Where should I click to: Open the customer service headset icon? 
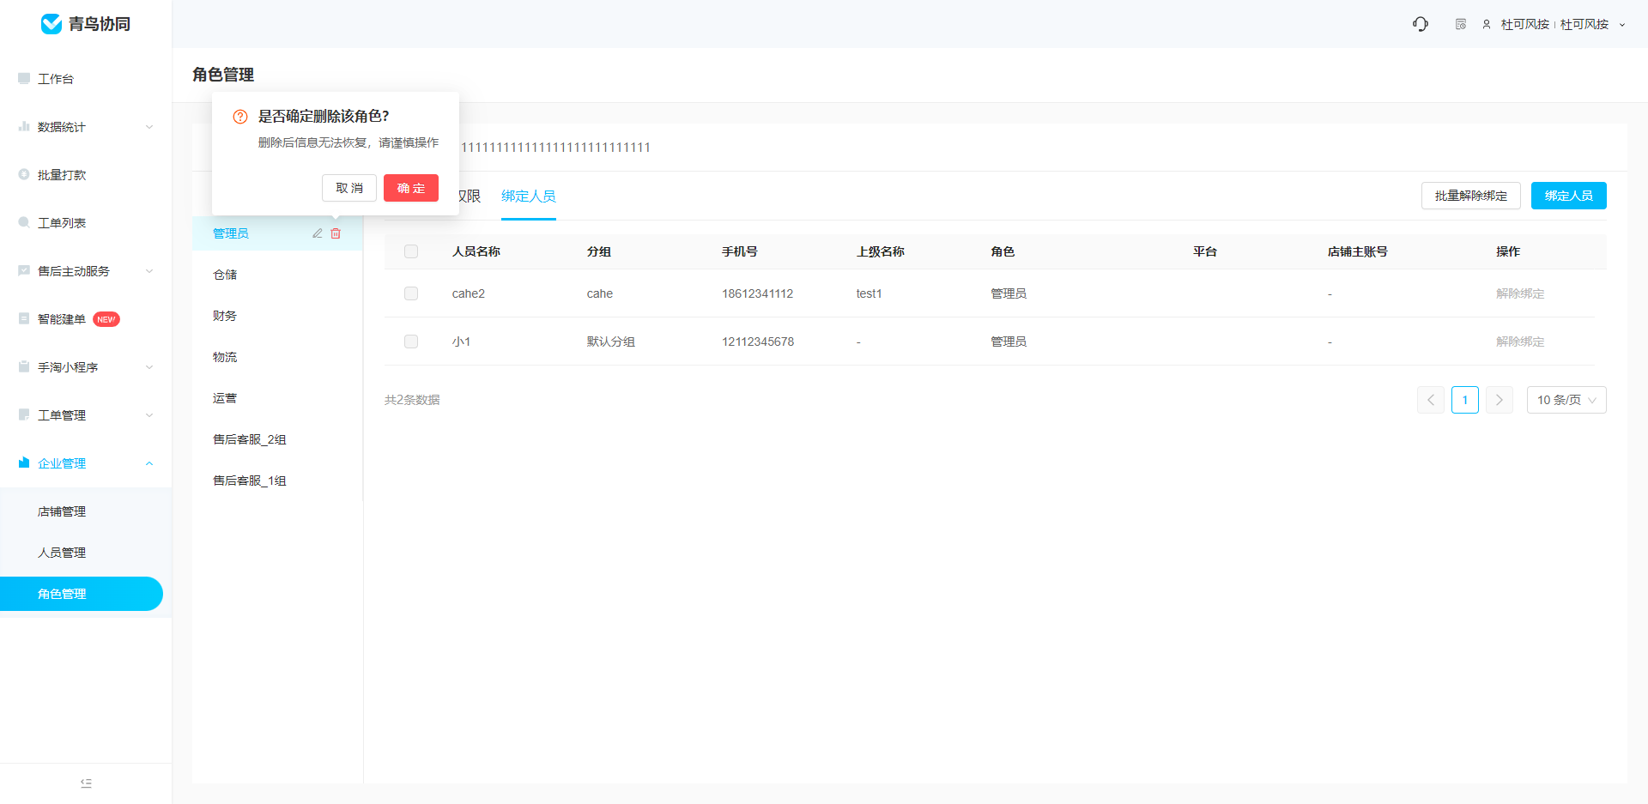pos(1421,24)
